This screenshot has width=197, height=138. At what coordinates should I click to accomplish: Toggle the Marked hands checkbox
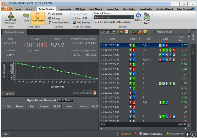[x=155, y=32]
